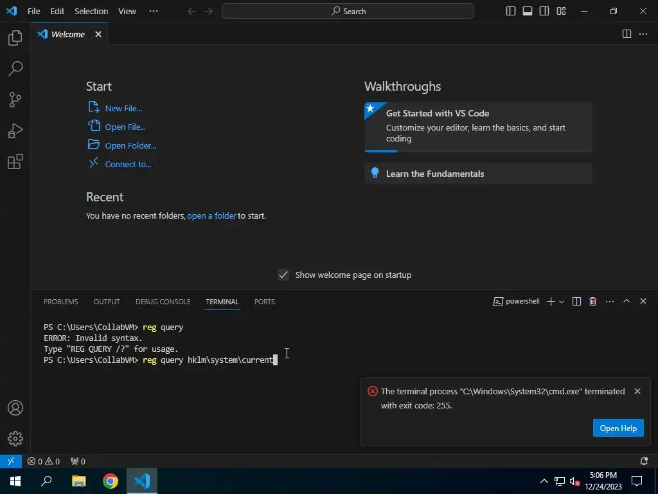Create a new terminal with plus icon
This screenshot has width=658, height=494.
551,301
